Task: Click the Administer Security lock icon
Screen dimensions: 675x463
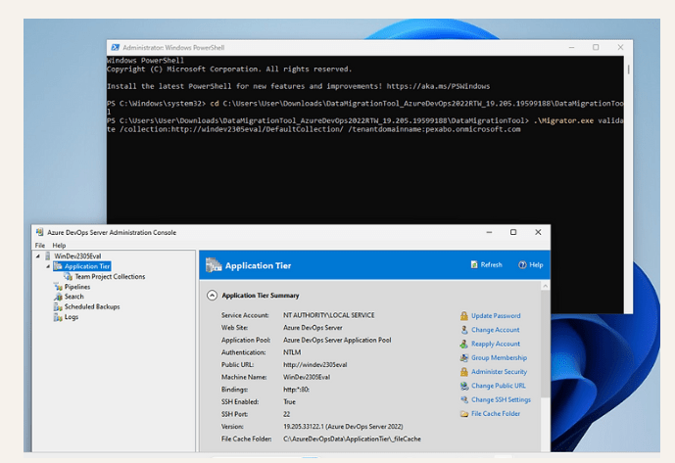Action: click(464, 372)
